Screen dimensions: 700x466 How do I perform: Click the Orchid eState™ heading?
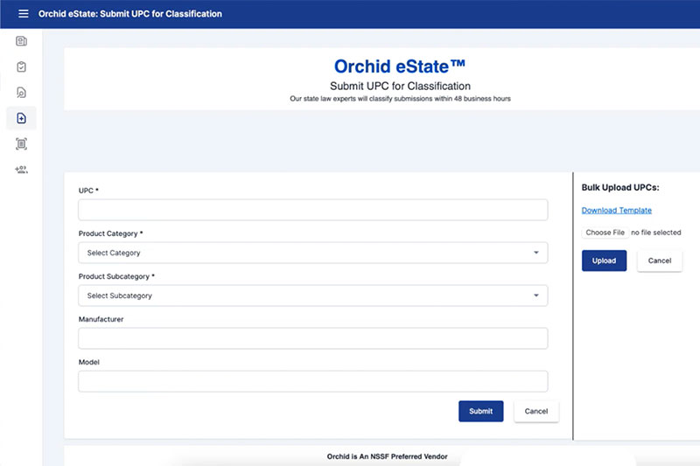[x=400, y=66]
